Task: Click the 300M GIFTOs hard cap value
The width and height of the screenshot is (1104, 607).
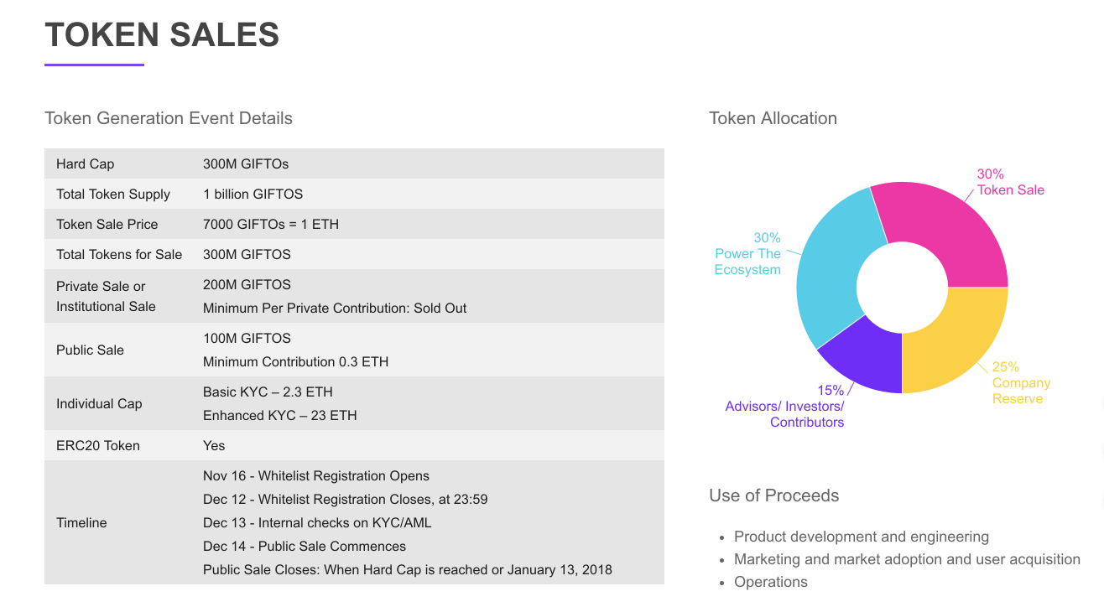Action: pos(246,163)
